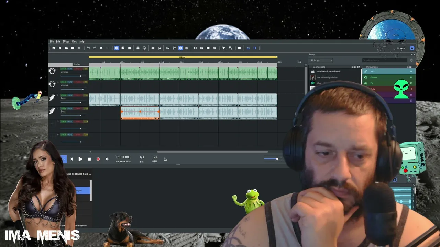The image size is (440, 247).
Task: Select Bass in Instruments list
Action: point(389,71)
